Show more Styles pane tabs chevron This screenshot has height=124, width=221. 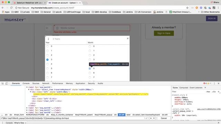[x=205, y=87]
